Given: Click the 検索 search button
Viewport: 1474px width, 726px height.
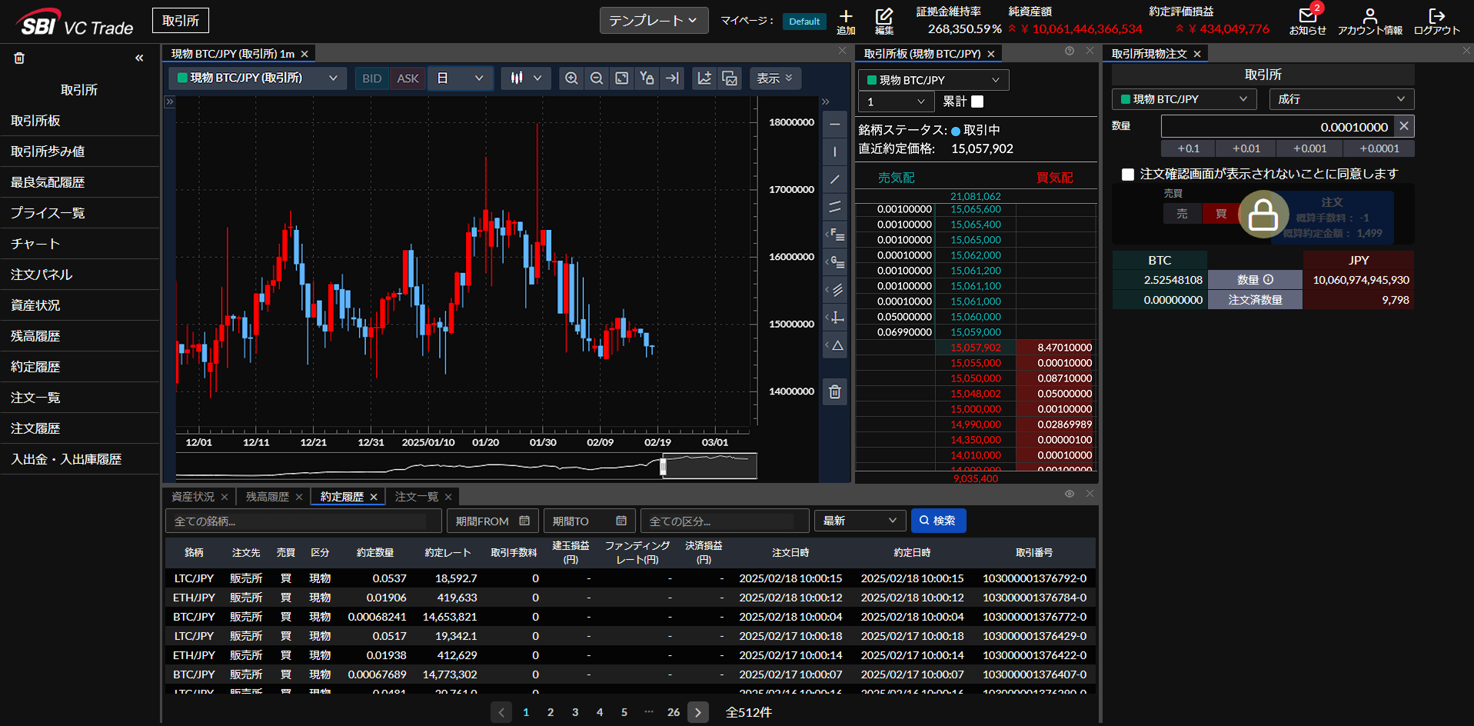Looking at the screenshot, I should coord(938,521).
